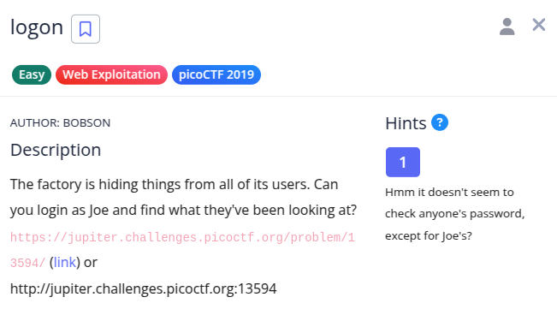Image resolution: width=557 pixels, height=309 pixels.
Task: Open the user profile silhouette icon
Action: pos(507,27)
